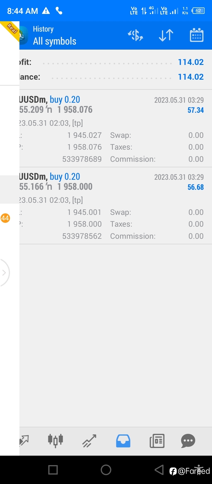Tap the Android home circle button

point(106,470)
